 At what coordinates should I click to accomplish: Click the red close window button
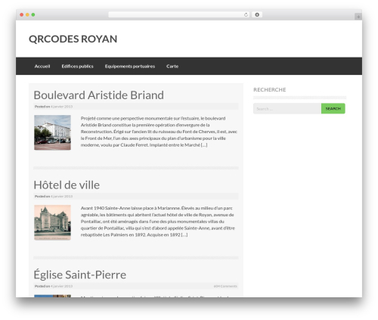click(x=22, y=14)
